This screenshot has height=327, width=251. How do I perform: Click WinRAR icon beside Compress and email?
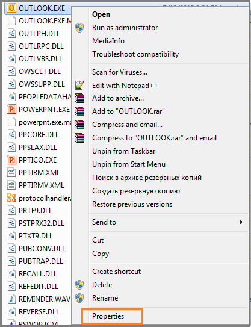point(79,125)
